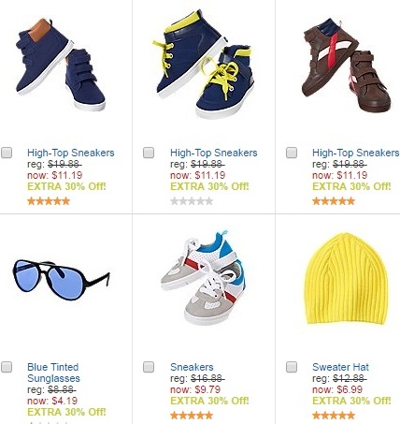
Task: Click star rating below gray Sneakers
Action: (x=192, y=416)
